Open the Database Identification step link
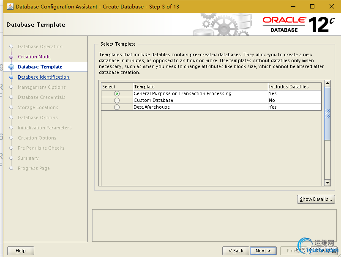 pos(44,77)
